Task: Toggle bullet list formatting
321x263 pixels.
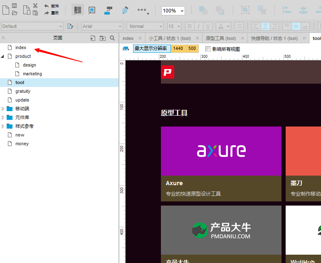Action: point(239,26)
